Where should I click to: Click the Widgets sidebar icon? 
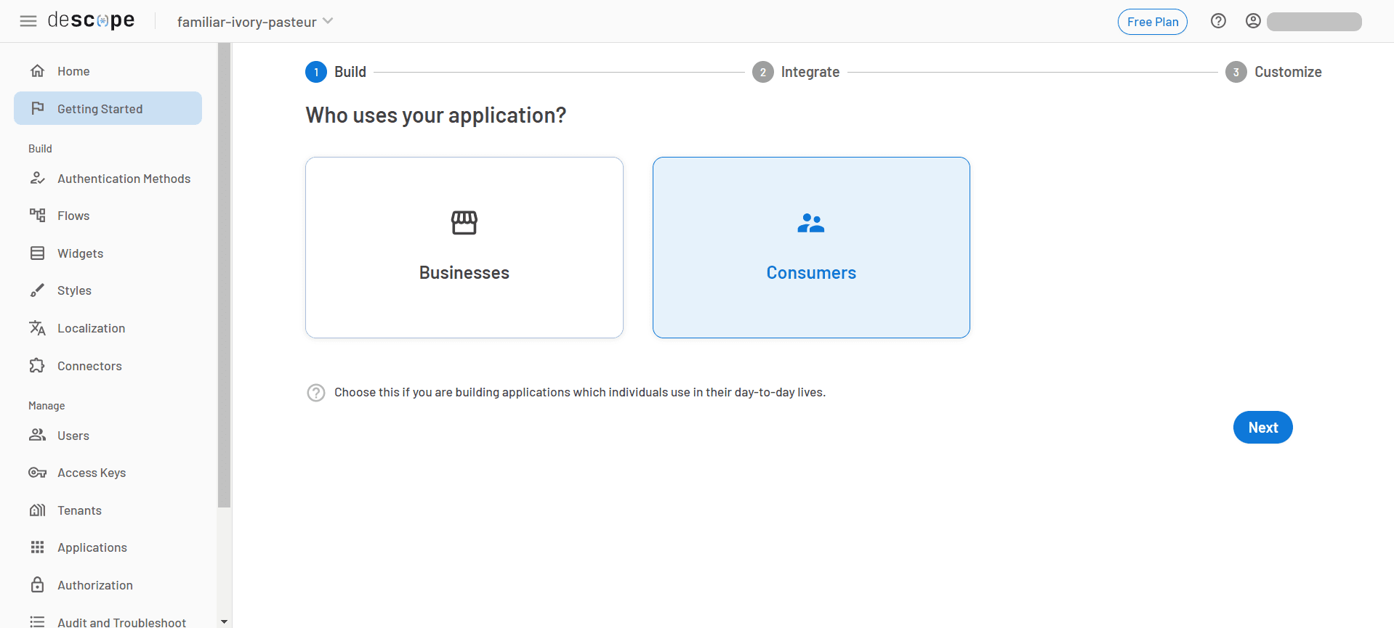pos(37,253)
